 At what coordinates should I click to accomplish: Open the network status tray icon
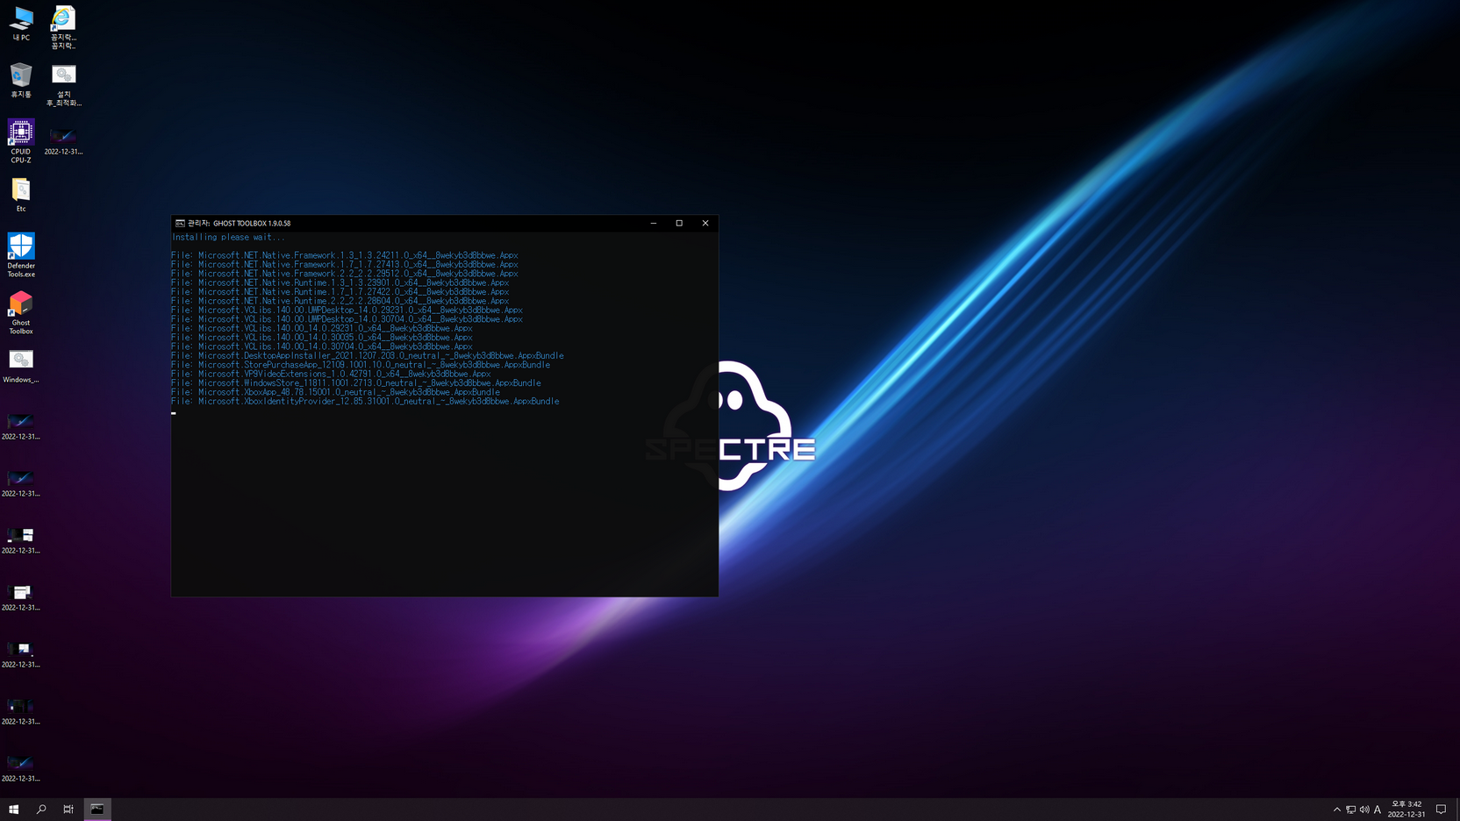(x=1350, y=810)
